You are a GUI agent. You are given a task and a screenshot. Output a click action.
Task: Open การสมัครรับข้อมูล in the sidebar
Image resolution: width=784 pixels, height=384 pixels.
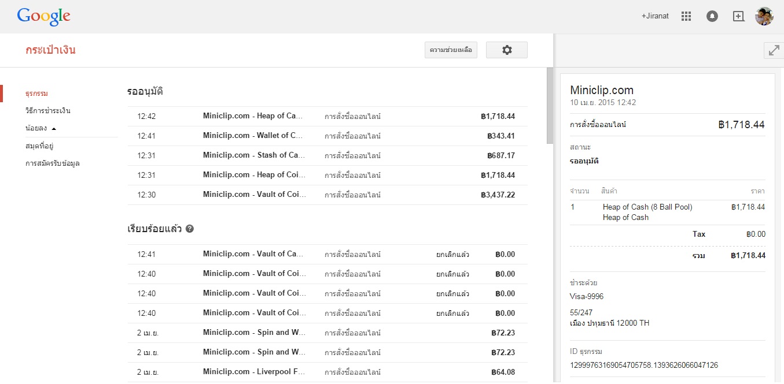53,163
